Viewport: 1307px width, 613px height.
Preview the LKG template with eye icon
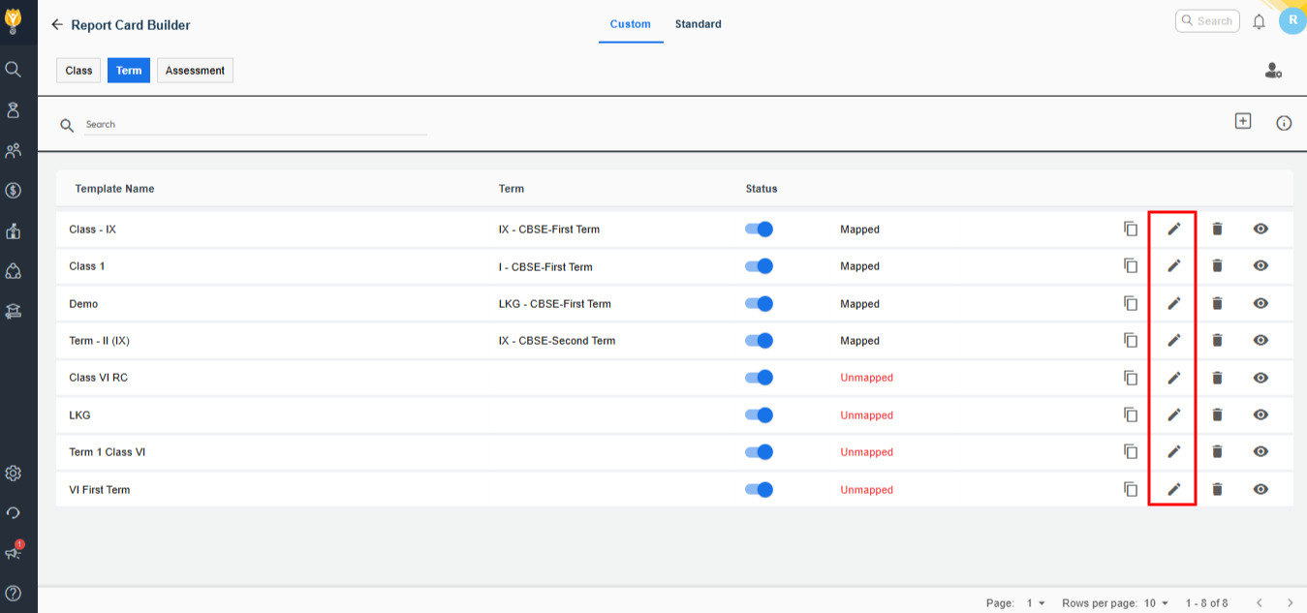click(1260, 414)
